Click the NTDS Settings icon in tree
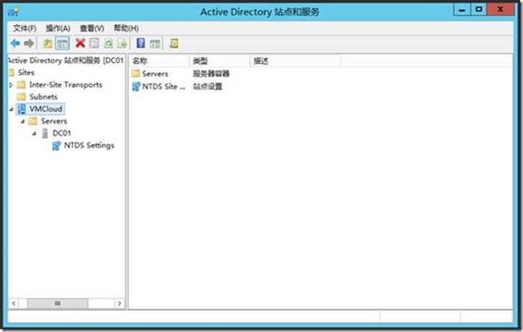 [x=57, y=146]
